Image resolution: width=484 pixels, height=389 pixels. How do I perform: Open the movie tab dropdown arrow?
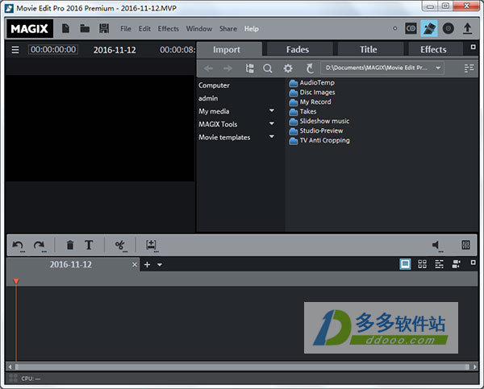pyautogui.click(x=160, y=265)
